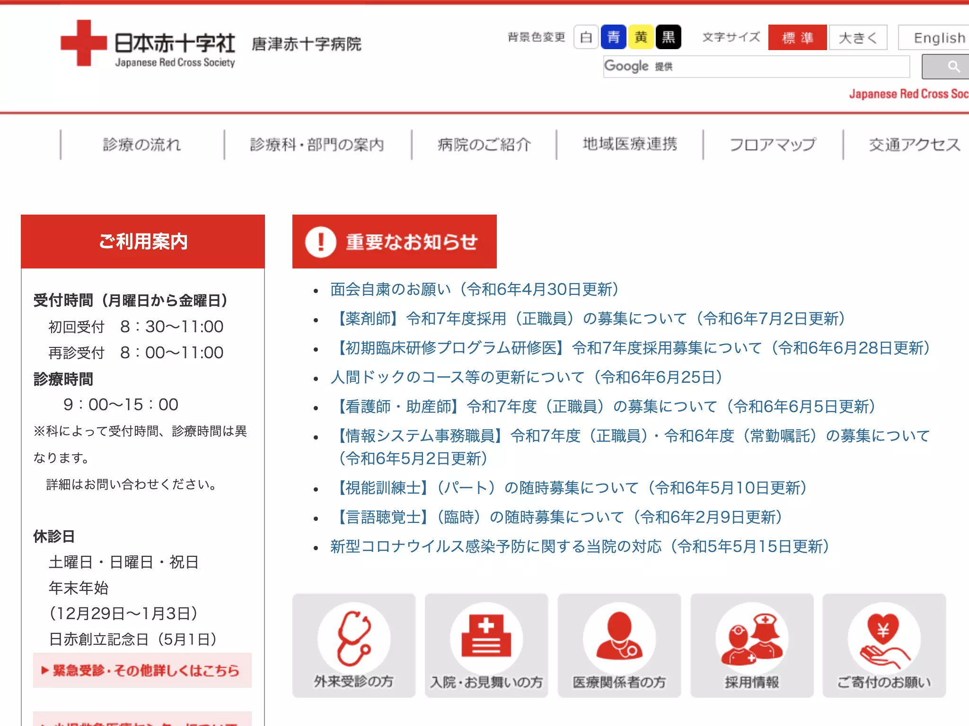The image size is (969, 726).
Task: Switch the site language to English
Action: coord(934,37)
